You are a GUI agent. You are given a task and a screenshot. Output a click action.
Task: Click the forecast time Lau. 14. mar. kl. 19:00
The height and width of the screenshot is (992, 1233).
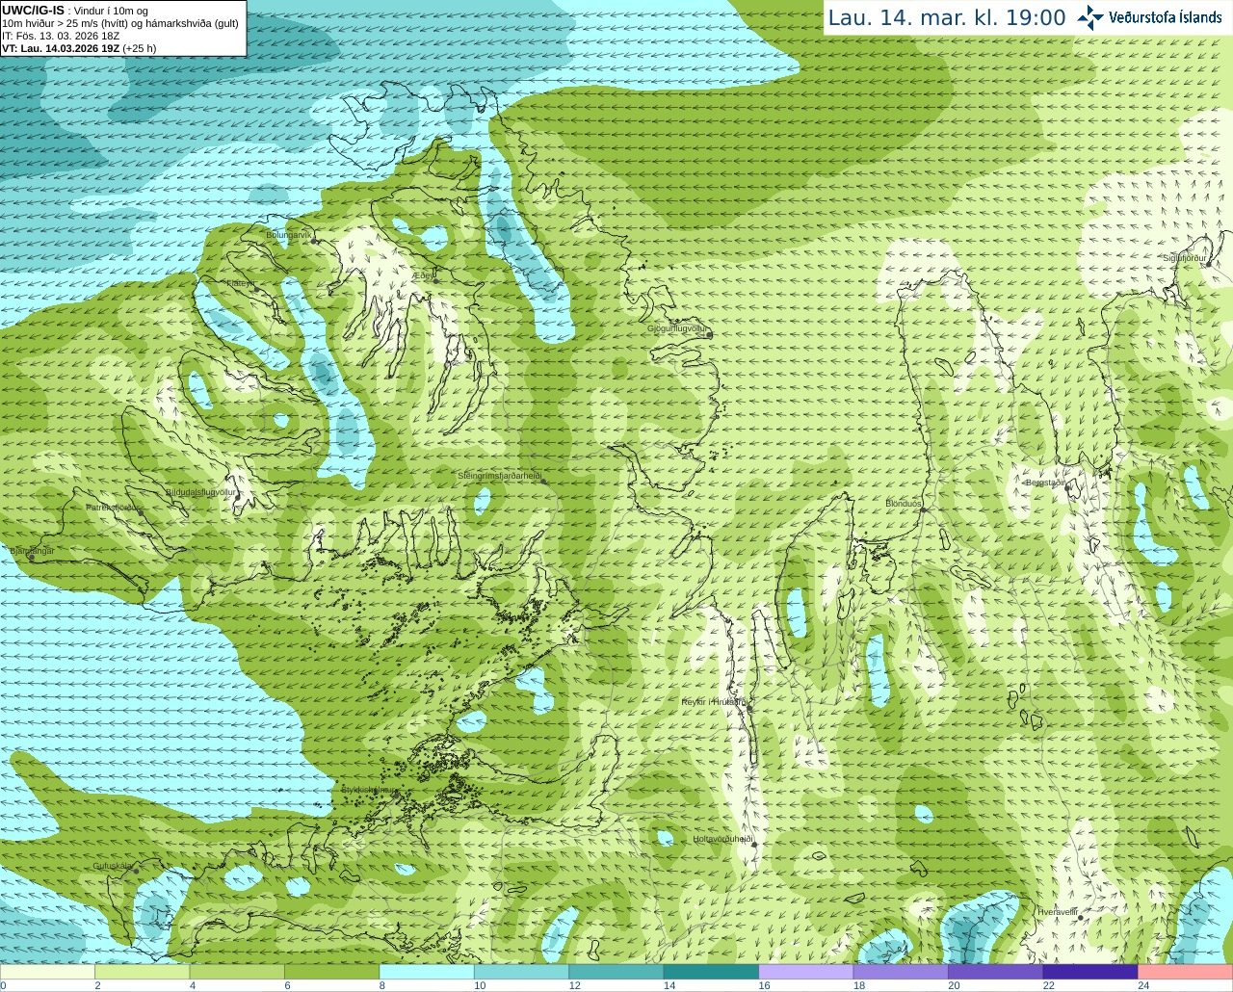[947, 18]
